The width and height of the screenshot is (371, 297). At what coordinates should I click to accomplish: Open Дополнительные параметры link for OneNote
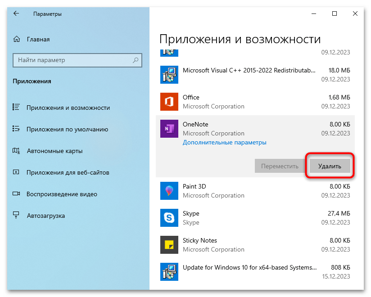(x=224, y=142)
